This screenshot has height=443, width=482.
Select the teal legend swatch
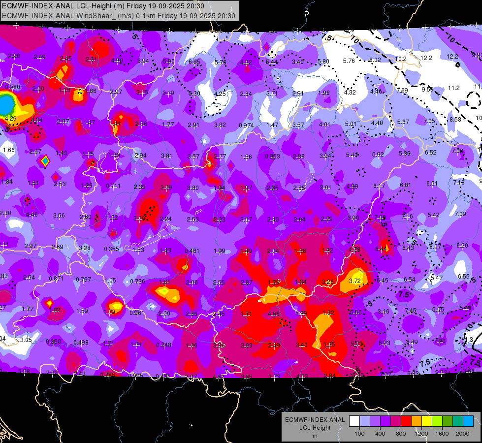pyautogui.click(x=458, y=421)
